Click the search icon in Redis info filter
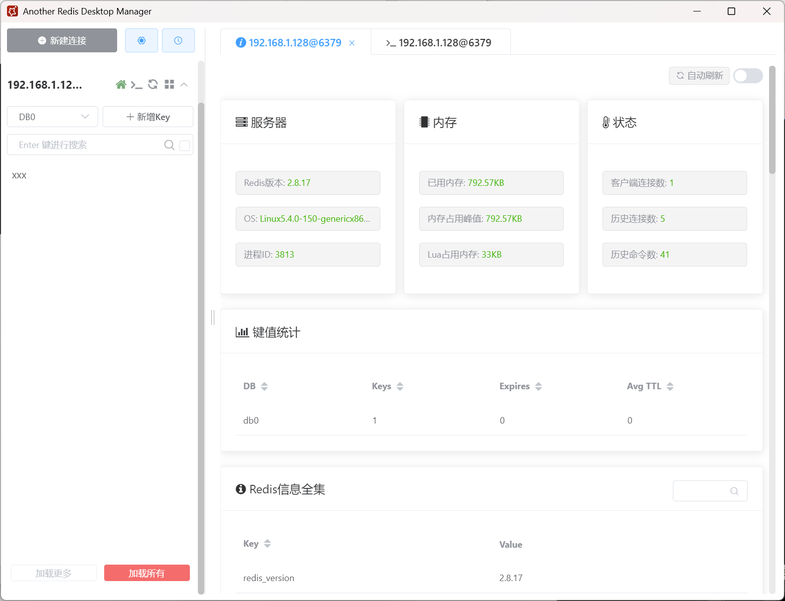The height and width of the screenshot is (601, 785). pyautogui.click(x=734, y=491)
